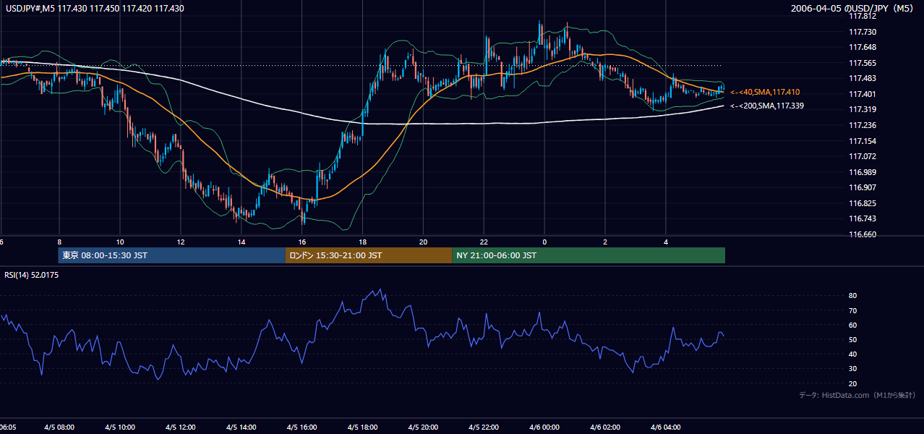Viewport: 924px width, 434px height.
Task: Click price axis label 117.648
Action: pyautogui.click(x=862, y=47)
